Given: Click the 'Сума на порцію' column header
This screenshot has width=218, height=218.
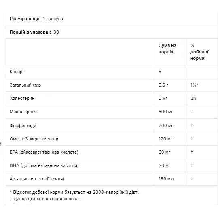Looking at the screenshot, I should tap(167, 49).
